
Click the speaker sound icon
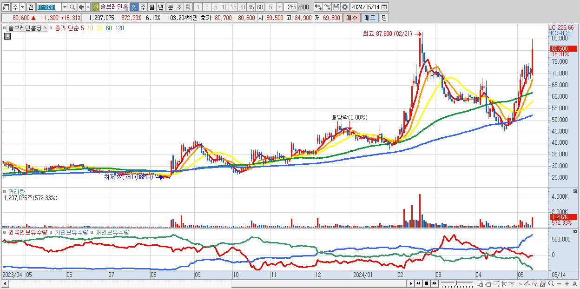point(81,7)
